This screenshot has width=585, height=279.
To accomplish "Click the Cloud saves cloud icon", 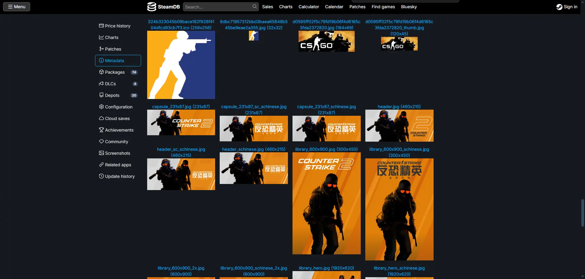I will 101,118.
